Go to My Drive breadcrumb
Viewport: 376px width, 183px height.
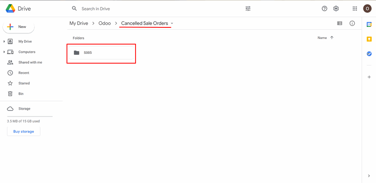coord(78,23)
